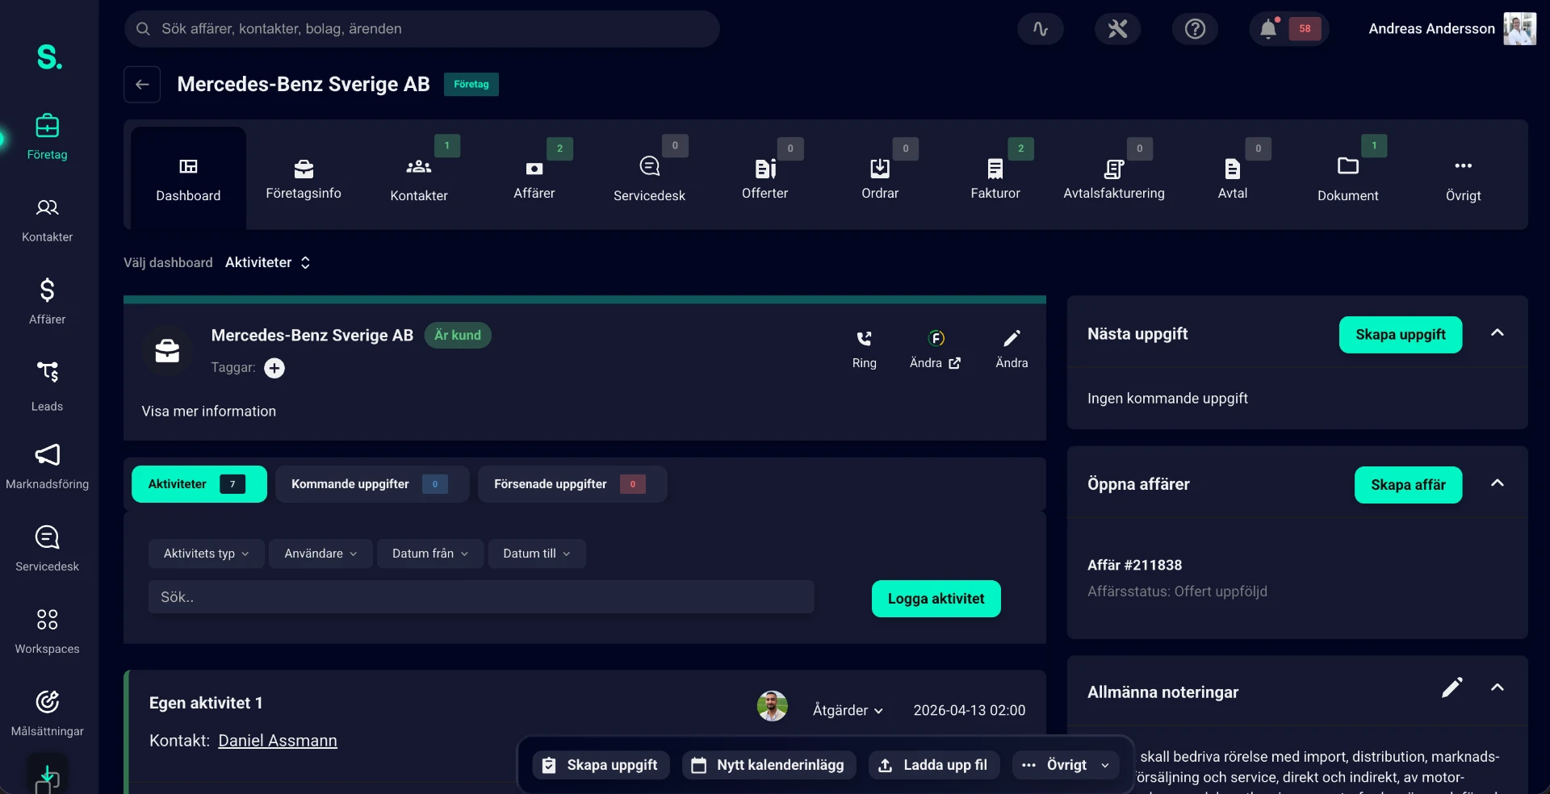Open Leads section in sidebar
The height and width of the screenshot is (794, 1550).
[x=48, y=386]
